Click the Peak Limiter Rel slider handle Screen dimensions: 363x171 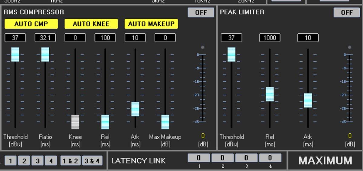270,94
